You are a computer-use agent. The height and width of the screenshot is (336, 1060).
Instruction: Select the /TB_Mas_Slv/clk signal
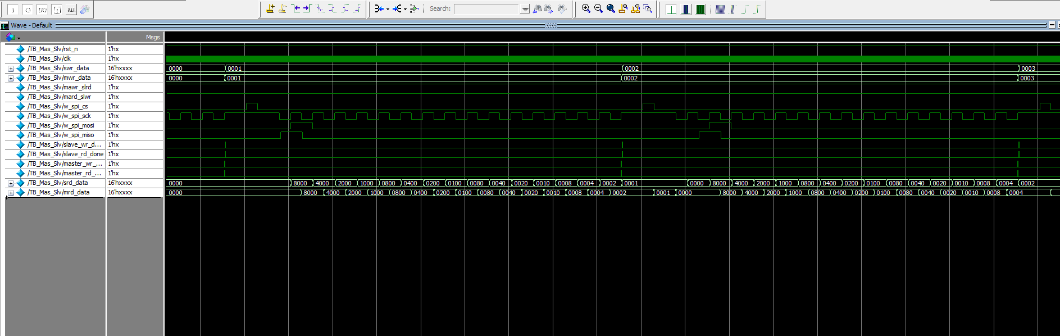49,58
